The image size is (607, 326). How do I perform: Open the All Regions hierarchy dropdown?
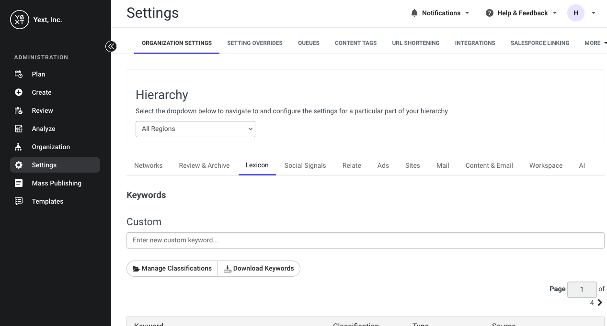195,129
